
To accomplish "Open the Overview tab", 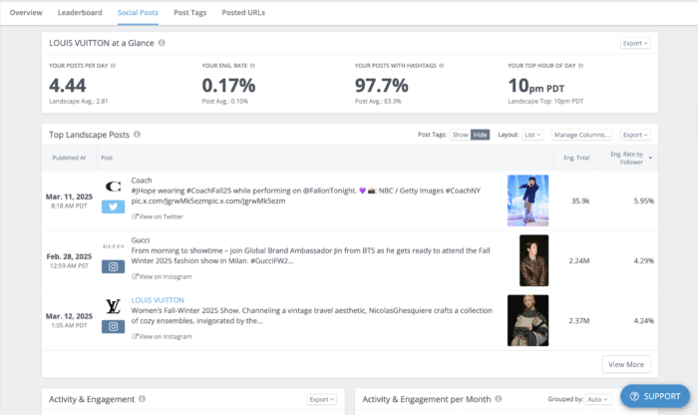I will (x=26, y=12).
